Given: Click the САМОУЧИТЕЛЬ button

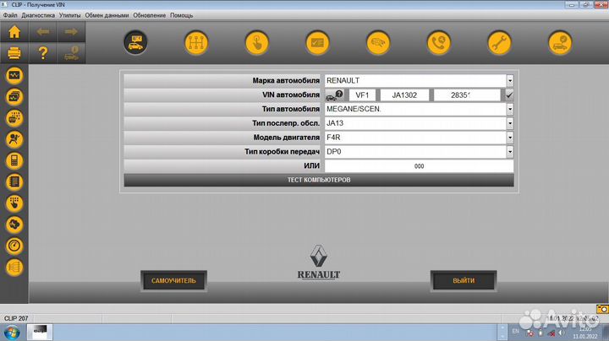Looking at the screenshot, I should pos(173,280).
